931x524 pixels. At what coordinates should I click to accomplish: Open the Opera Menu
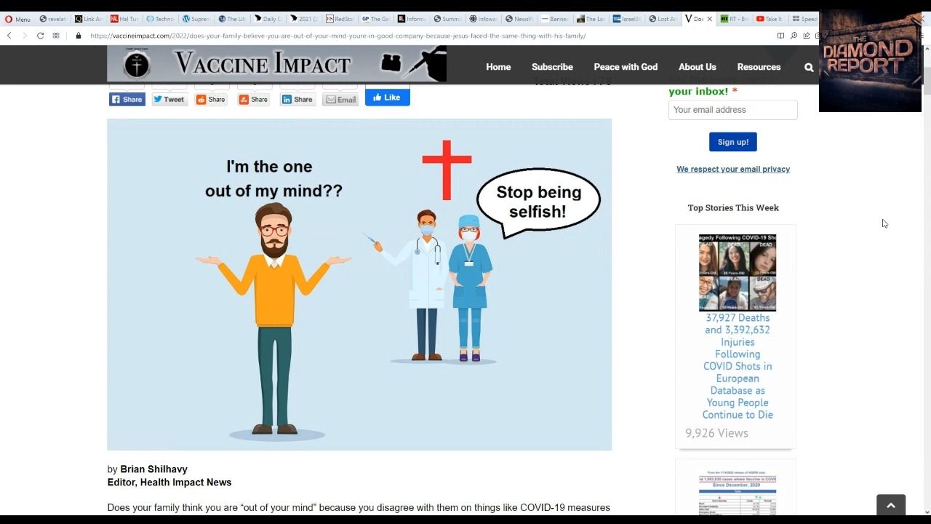point(17,19)
